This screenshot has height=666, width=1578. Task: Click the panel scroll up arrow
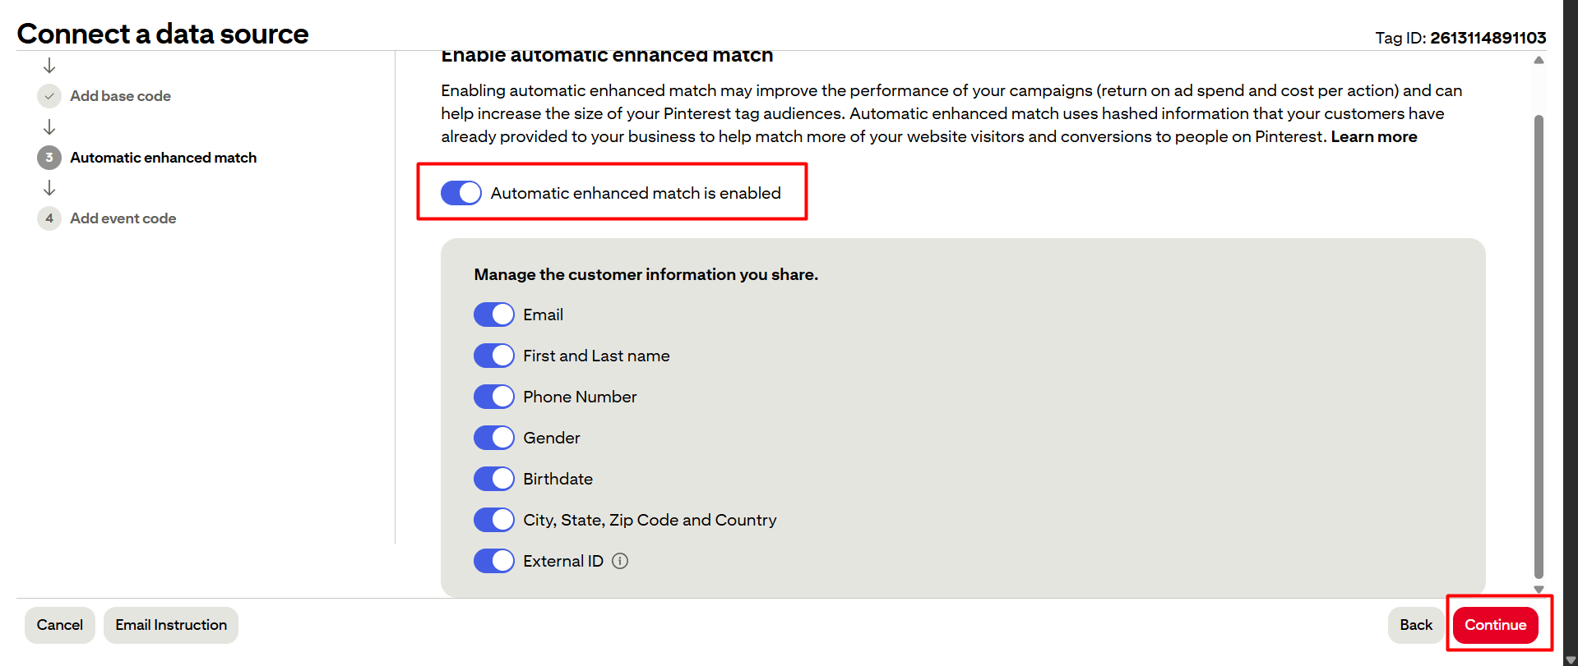tap(1539, 60)
